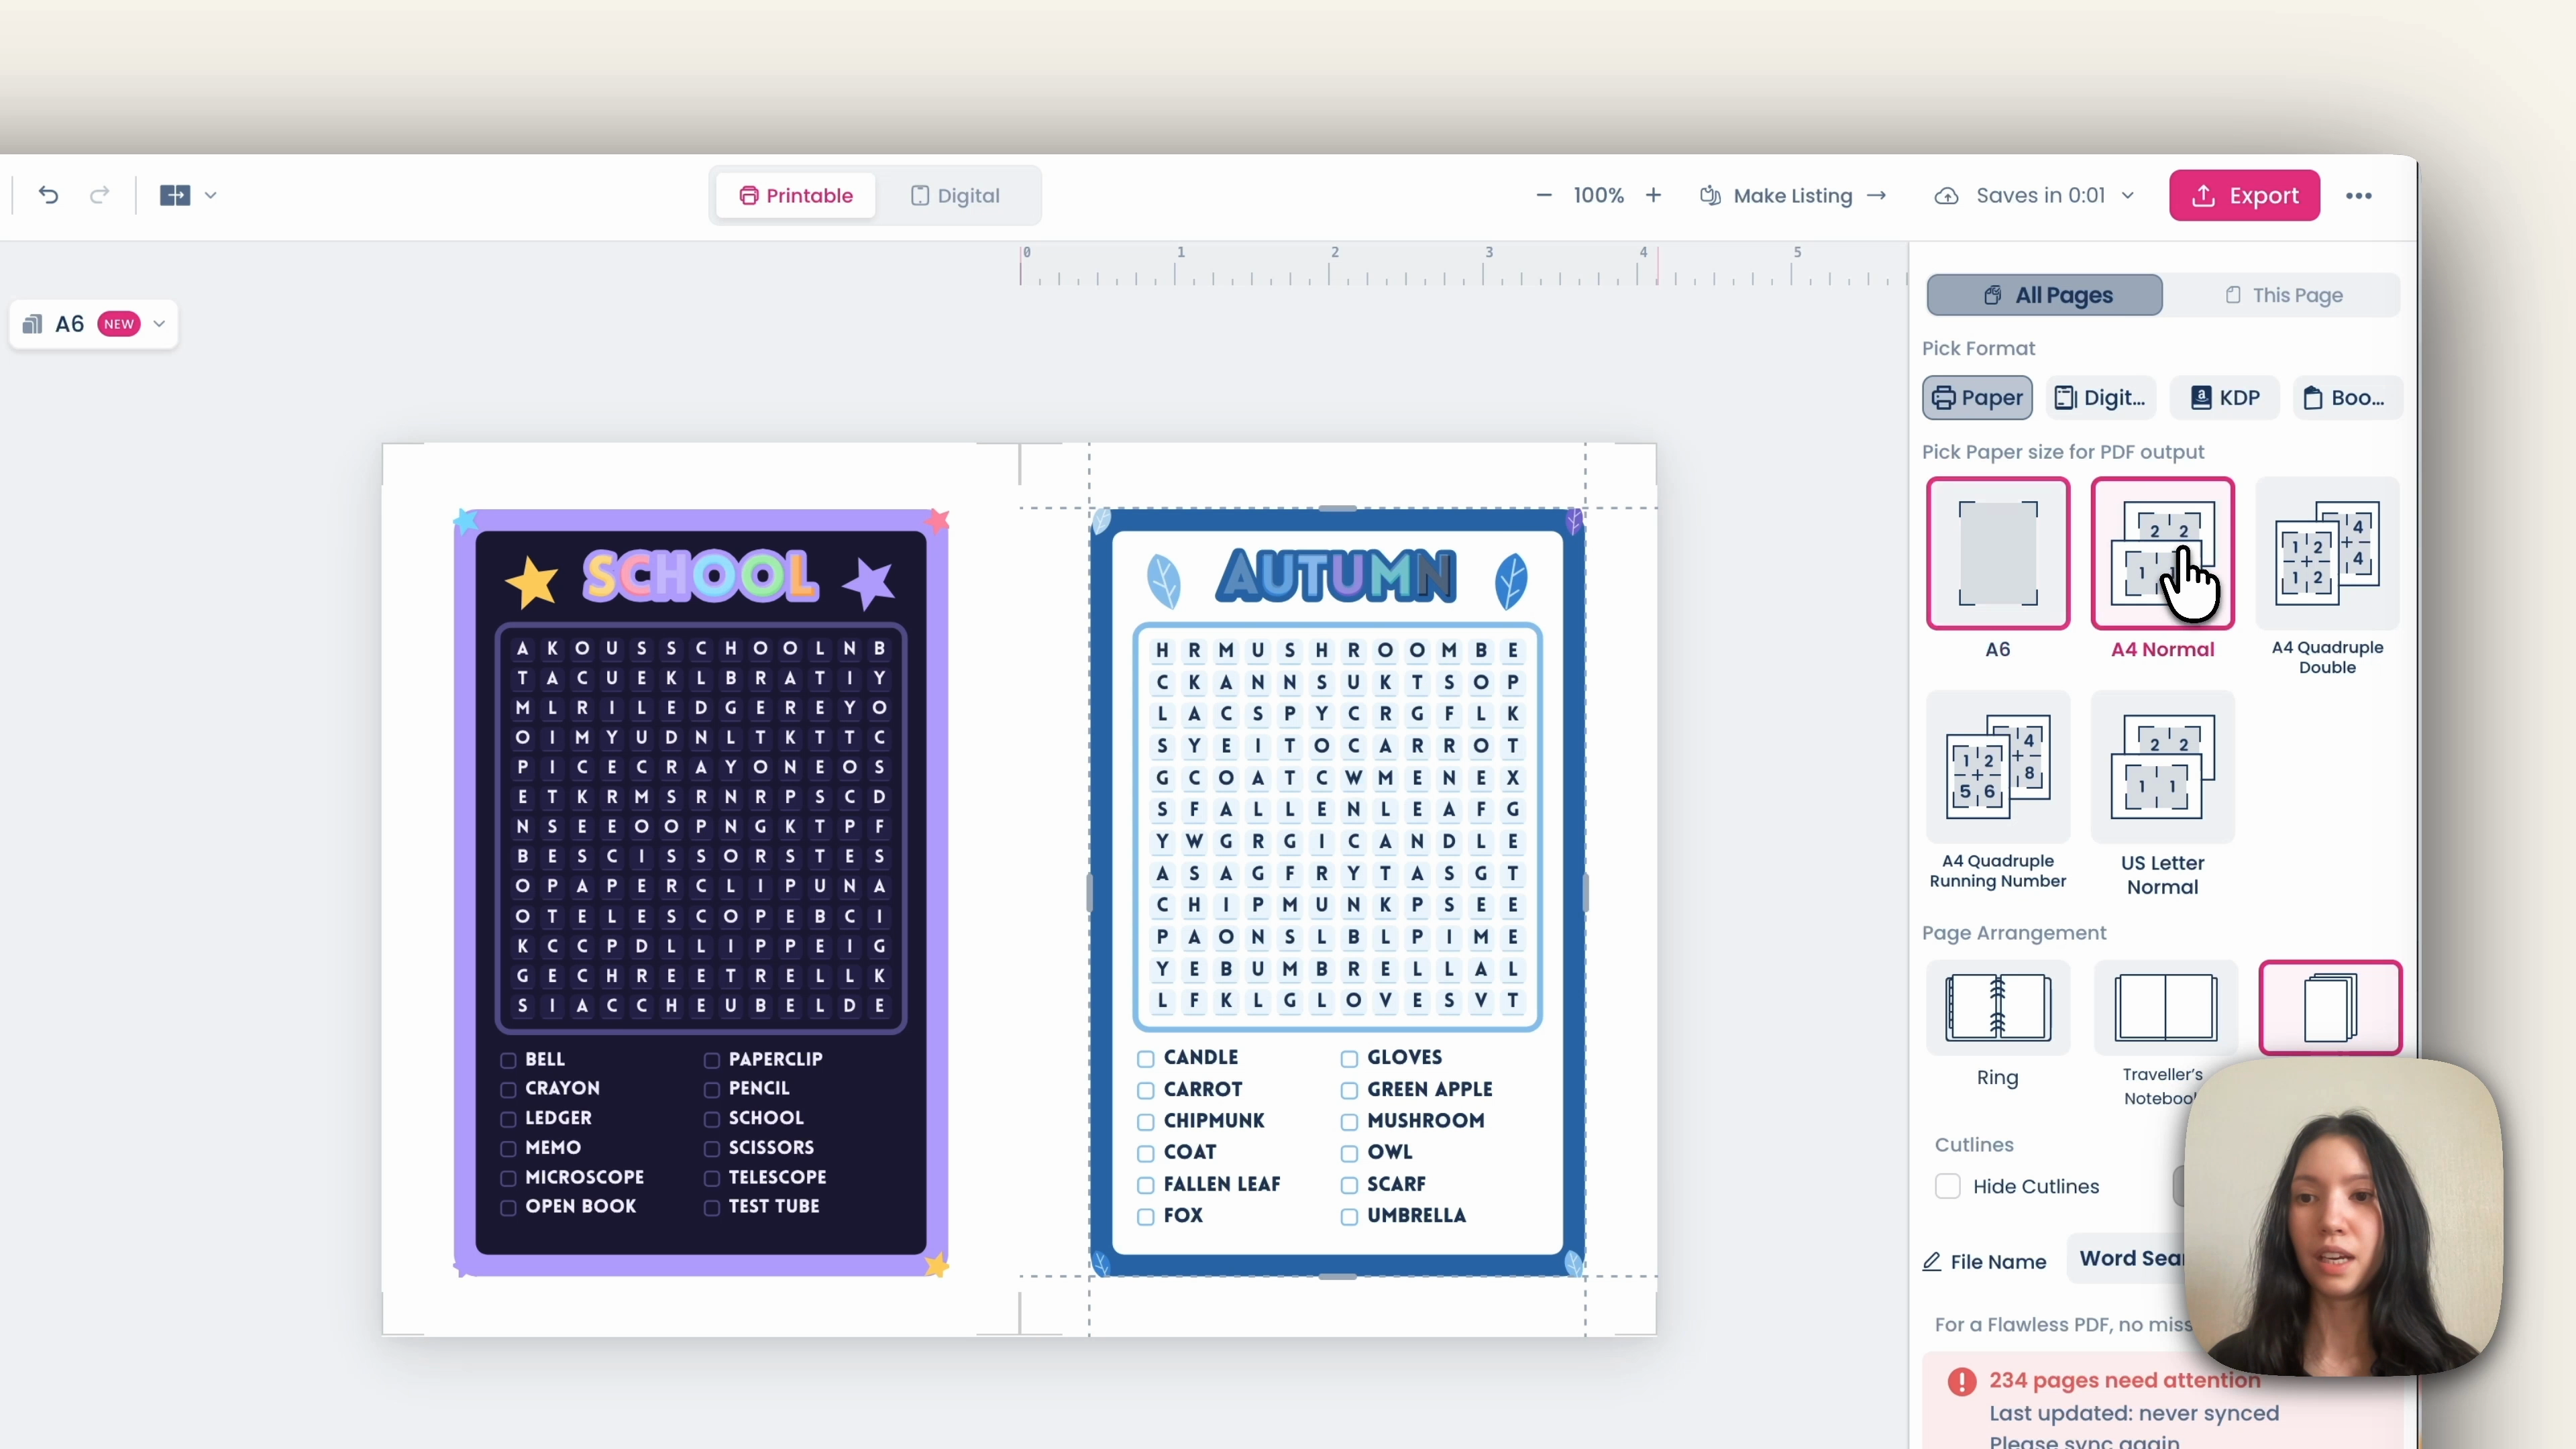The width and height of the screenshot is (2576, 1449).
Task: Choose the Digital format option
Action: pyautogui.click(x=2100, y=398)
